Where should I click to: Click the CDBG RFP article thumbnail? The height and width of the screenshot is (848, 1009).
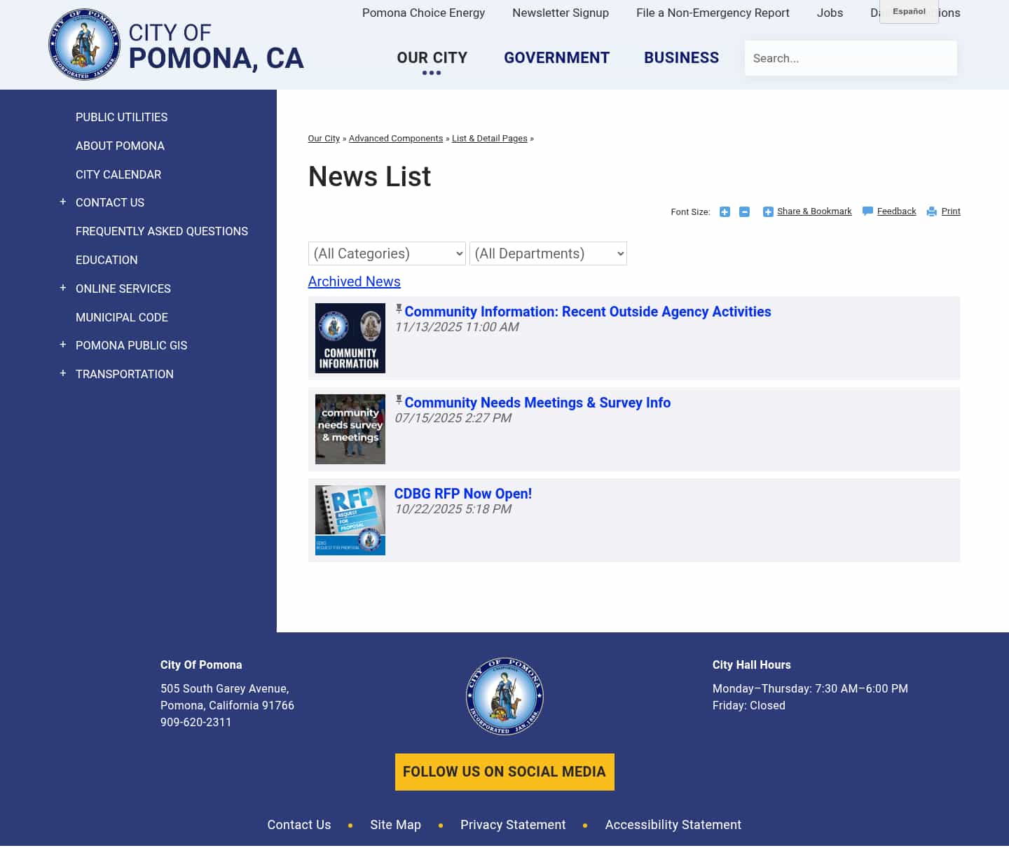[350, 520]
